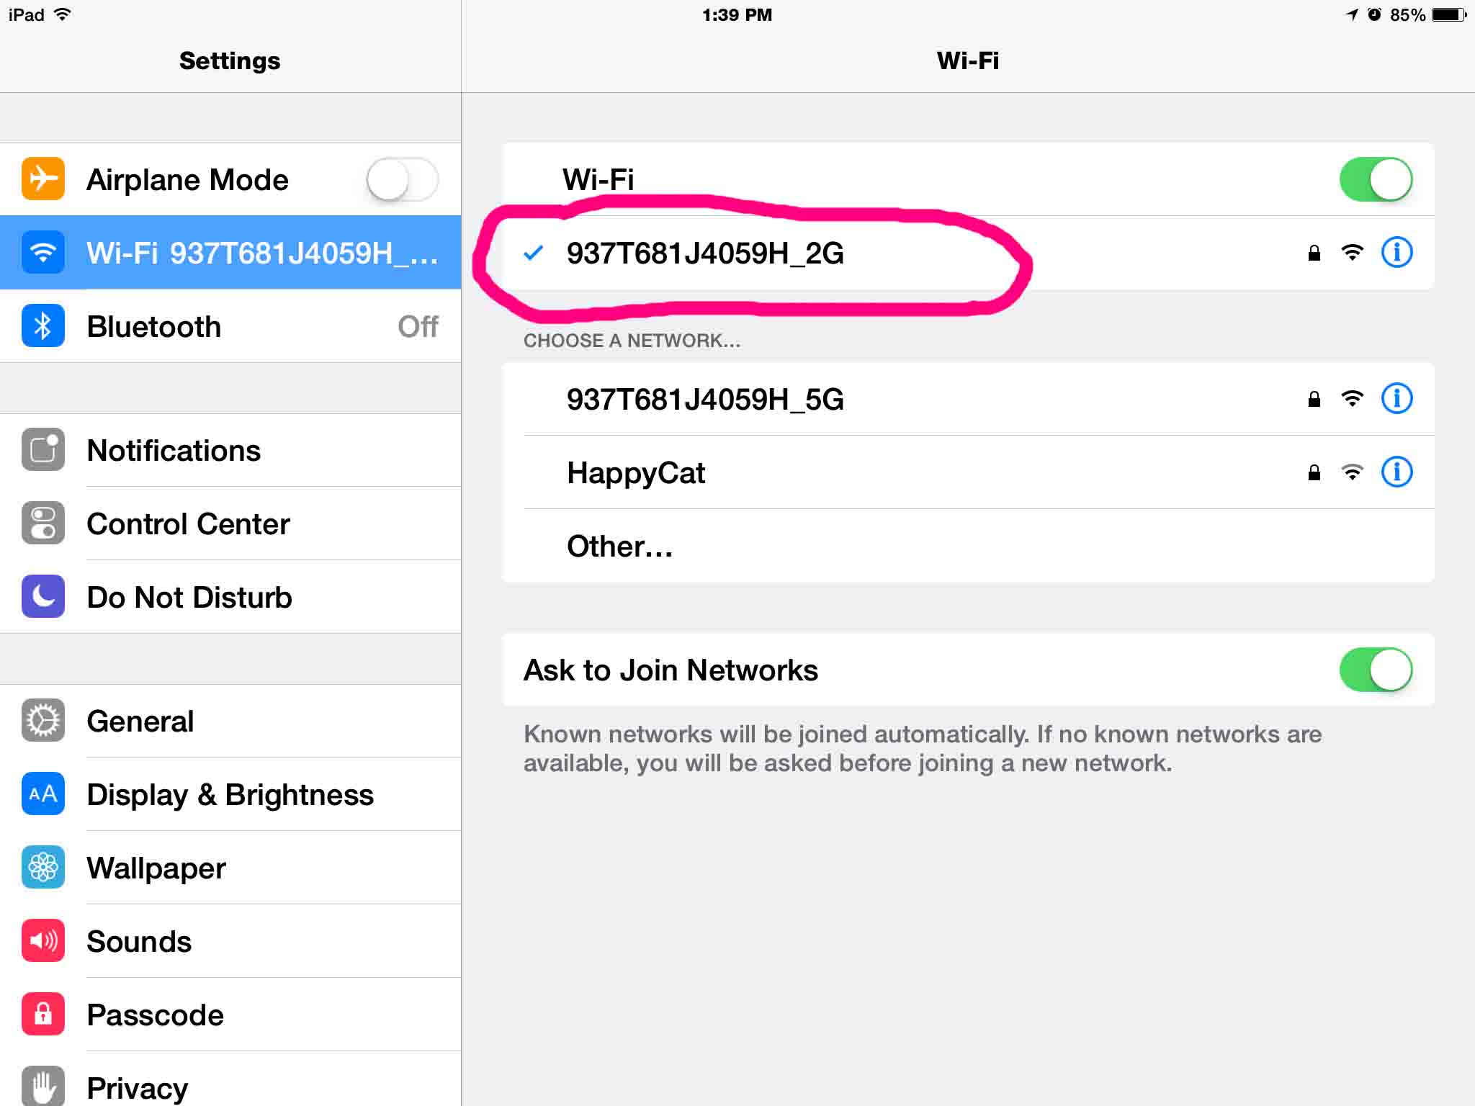
Task: Join the 937T681J4059H_5G network
Action: tap(704, 400)
